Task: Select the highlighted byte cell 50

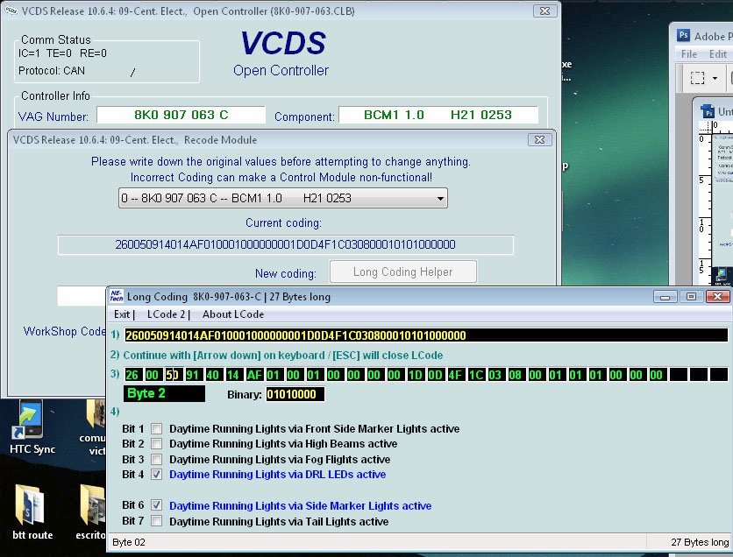Action: click(x=172, y=375)
